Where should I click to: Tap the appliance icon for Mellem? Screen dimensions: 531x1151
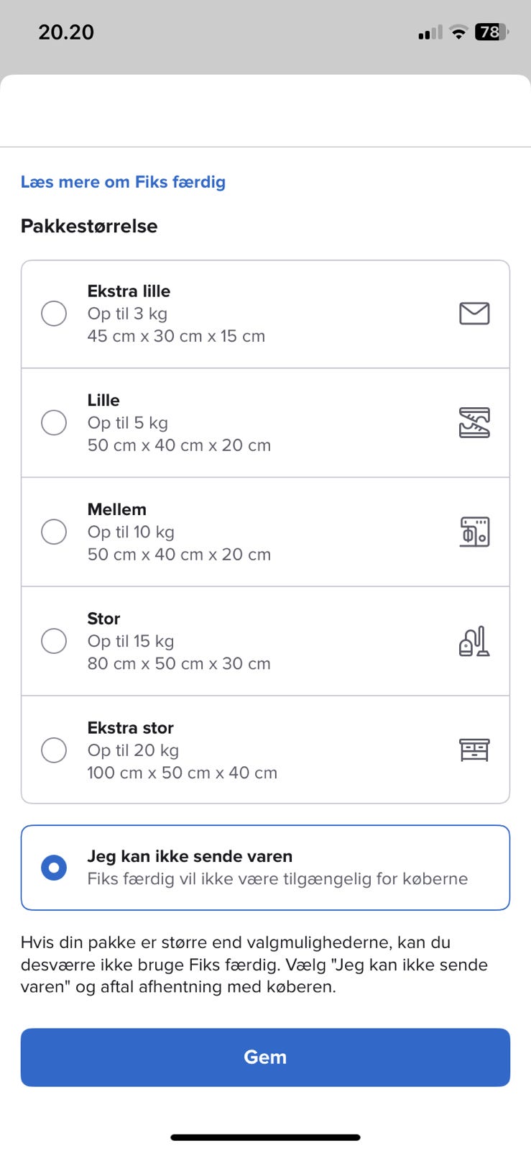(x=474, y=532)
